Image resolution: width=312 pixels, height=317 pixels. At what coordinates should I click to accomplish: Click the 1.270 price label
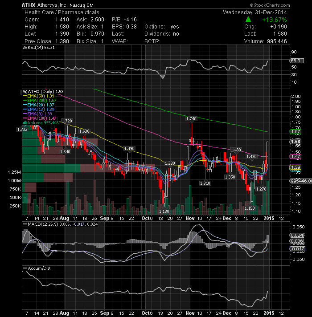pos(261,189)
